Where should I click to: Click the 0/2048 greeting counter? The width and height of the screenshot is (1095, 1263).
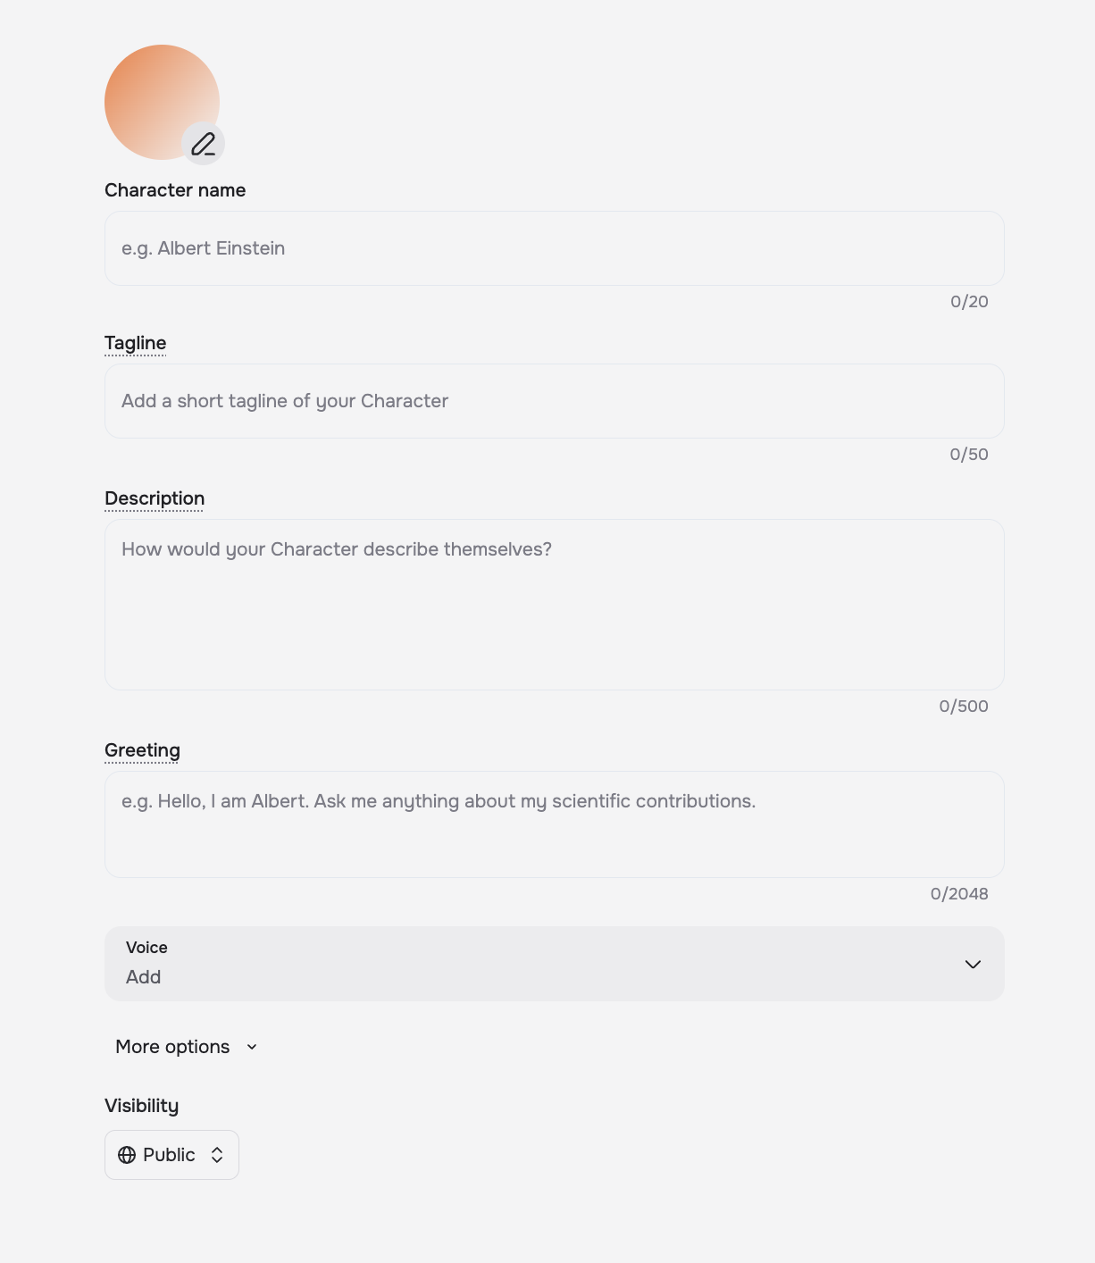(959, 894)
